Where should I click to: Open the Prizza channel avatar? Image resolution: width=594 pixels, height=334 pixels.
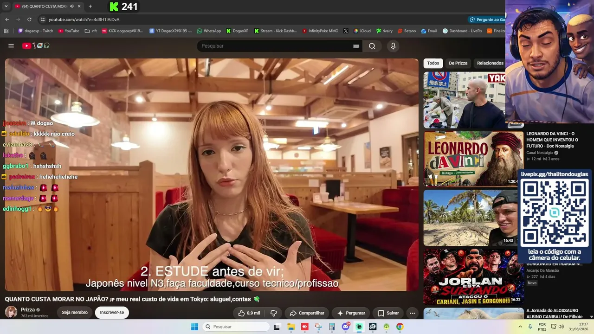pos(11,312)
